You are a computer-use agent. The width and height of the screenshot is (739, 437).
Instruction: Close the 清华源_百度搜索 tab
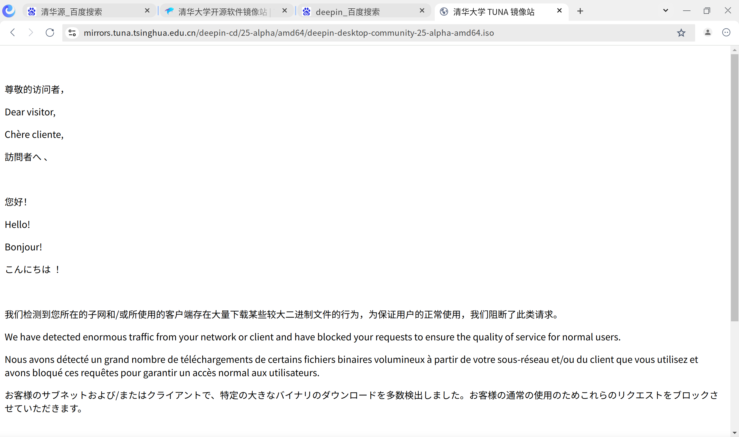[x=147, y=11]
